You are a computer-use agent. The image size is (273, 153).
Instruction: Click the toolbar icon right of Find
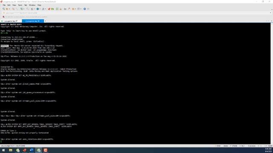pos(32,9)
